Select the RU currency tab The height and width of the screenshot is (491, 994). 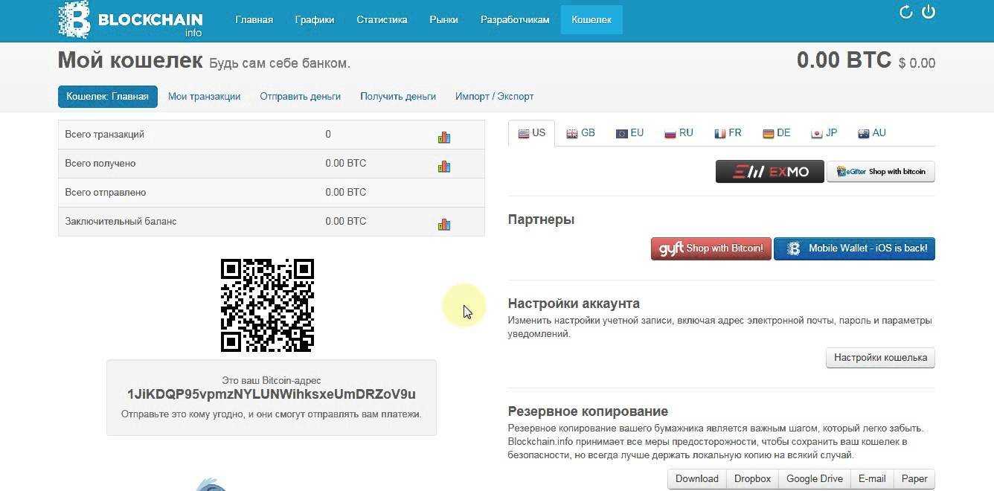[679, 133]
